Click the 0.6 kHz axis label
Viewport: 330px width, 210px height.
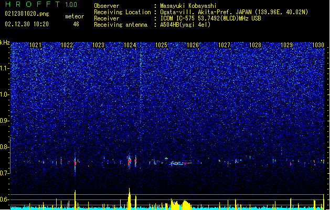click(x=4, y=199)
